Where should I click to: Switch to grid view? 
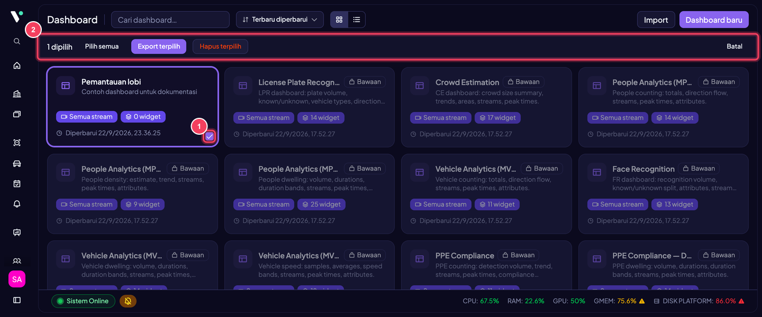point(339,20)
